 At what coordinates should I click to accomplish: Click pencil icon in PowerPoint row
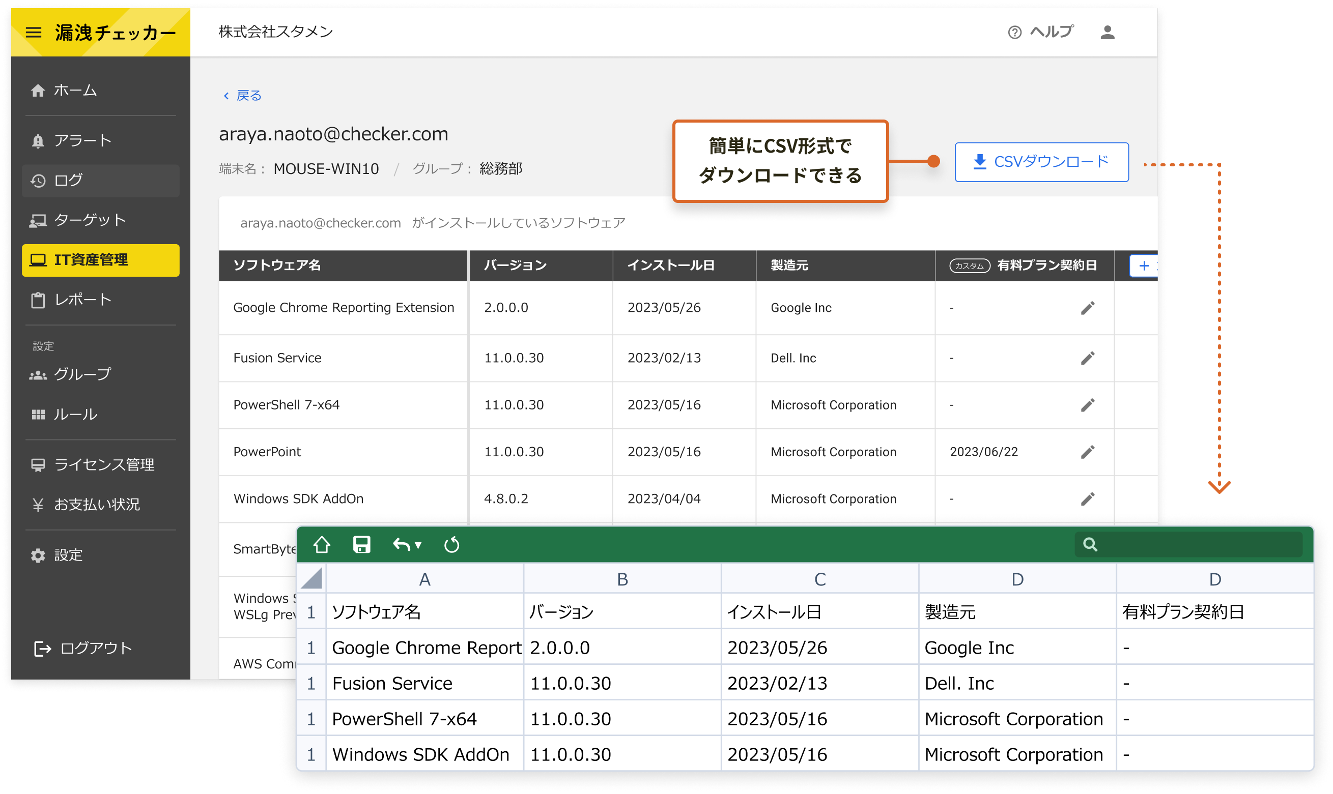click(1087, 452)
